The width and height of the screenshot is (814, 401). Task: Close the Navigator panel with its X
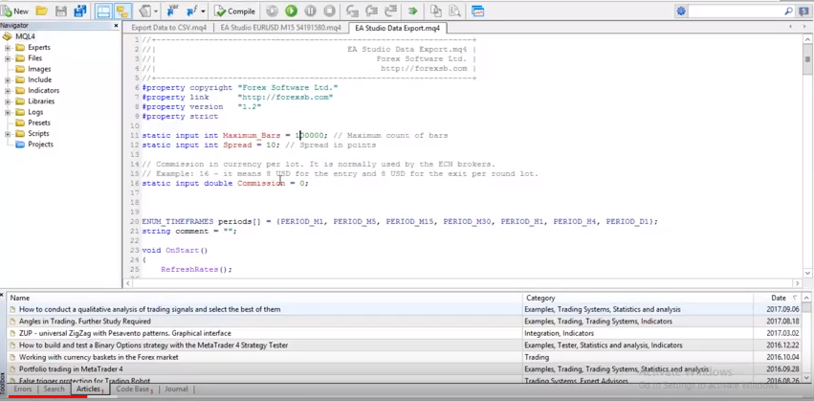point(116,26)
